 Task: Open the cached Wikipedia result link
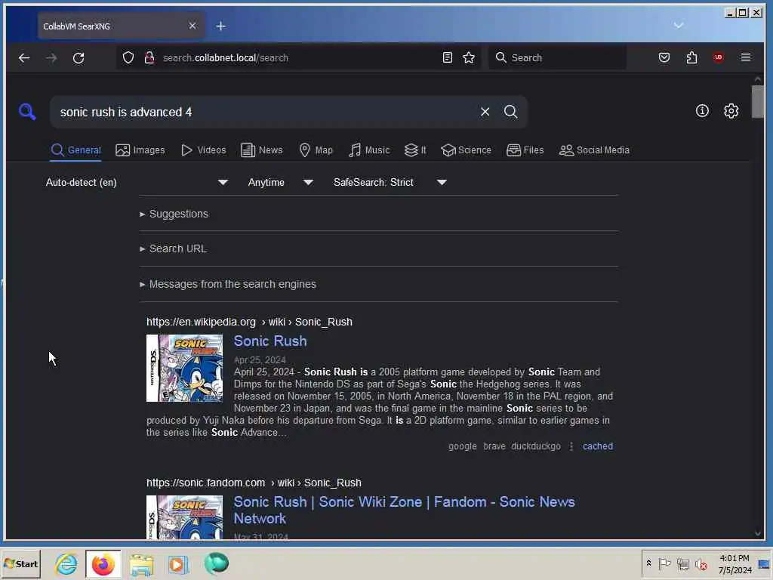pyautogui.click(x=598, y=446)
